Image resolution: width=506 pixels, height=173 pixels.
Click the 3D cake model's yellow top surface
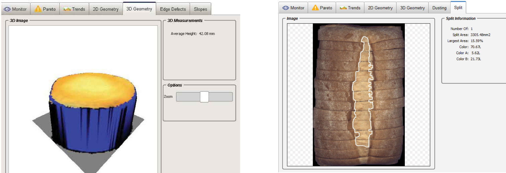coord(92,88)
